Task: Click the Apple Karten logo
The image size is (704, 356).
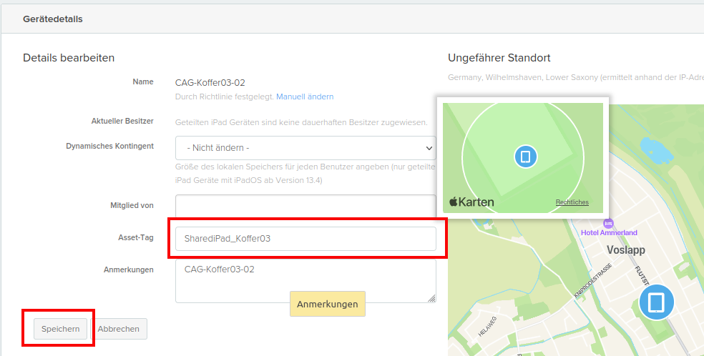Action: [471, 202]
